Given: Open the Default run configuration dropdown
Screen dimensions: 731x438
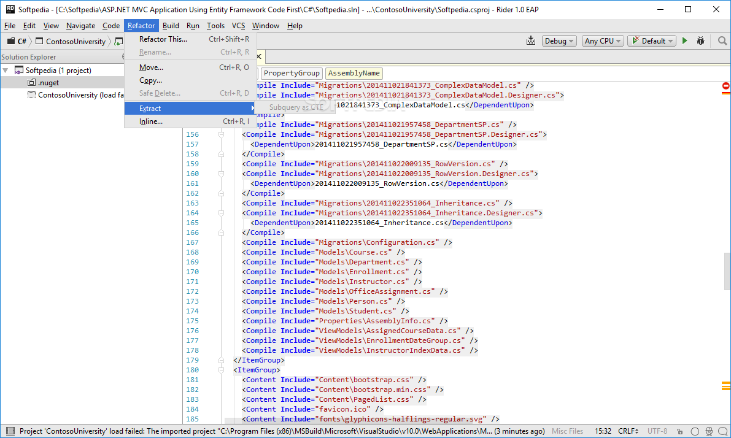Looking at the screenshot, I should pyautogui.click(x=652, y=41).
